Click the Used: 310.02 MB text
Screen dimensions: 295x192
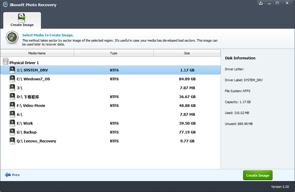[x=237, y=113]
